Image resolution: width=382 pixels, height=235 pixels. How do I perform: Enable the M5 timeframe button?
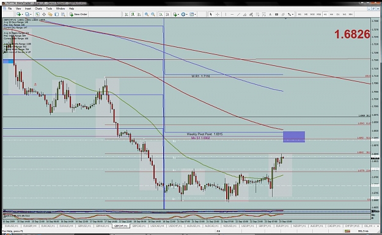coord(306,15)
